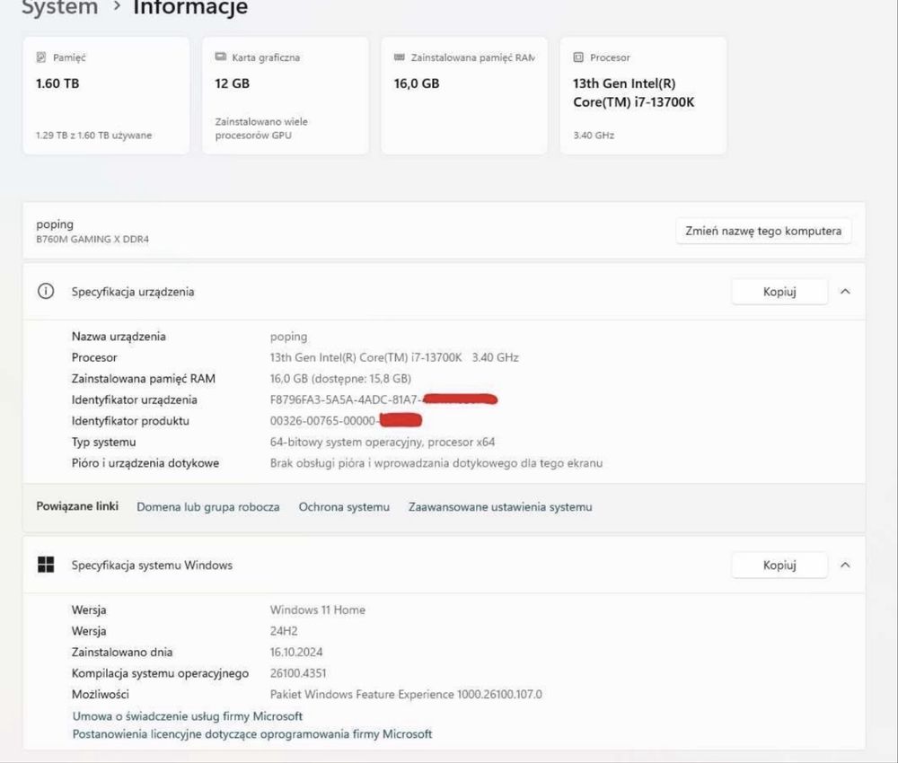Copy Windows specifications with Kopiuj button
Image resolution: width=898 pixels, height=763 pixels.
[x=779, y=565]
